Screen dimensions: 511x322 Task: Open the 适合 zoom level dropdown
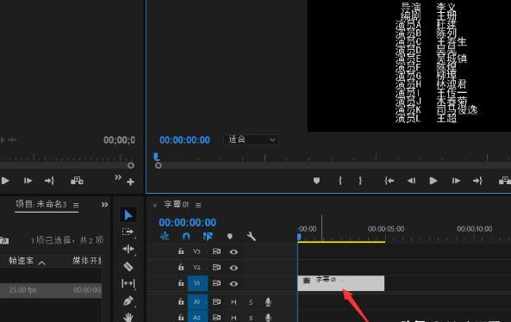[x=251, y=140]
